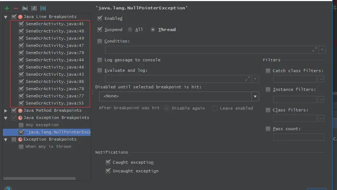Select SeneOcrActivity.java:79 breakpoint

[55, 53]
